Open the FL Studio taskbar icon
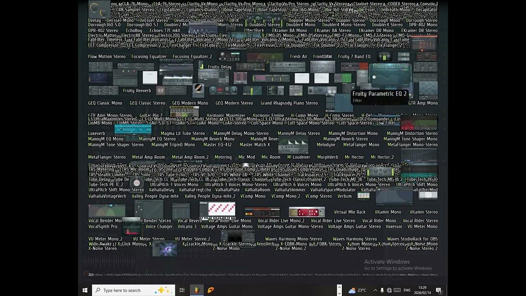 [x=196, y=290]
